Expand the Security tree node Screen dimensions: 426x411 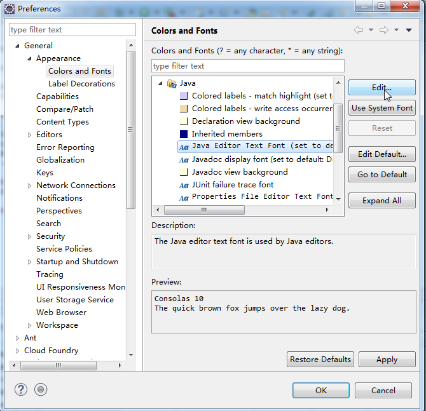(x=29, y=236)
